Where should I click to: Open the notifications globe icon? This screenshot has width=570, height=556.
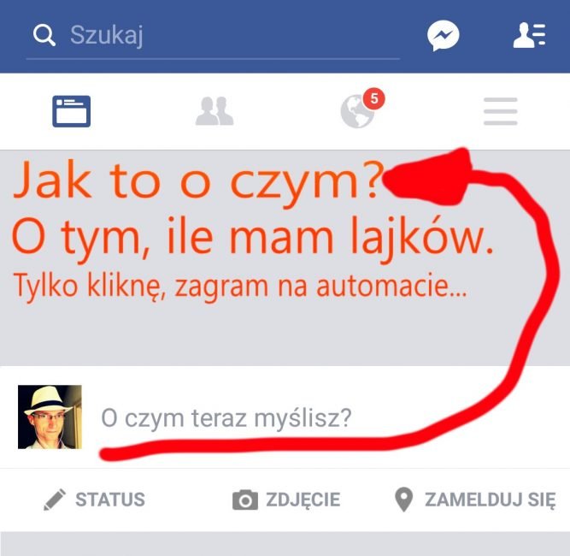358,112
